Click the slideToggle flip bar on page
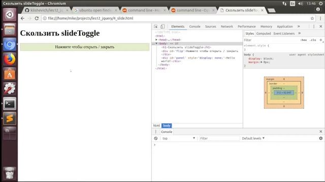This screenshot has width=325, height=182. [85, 47]
